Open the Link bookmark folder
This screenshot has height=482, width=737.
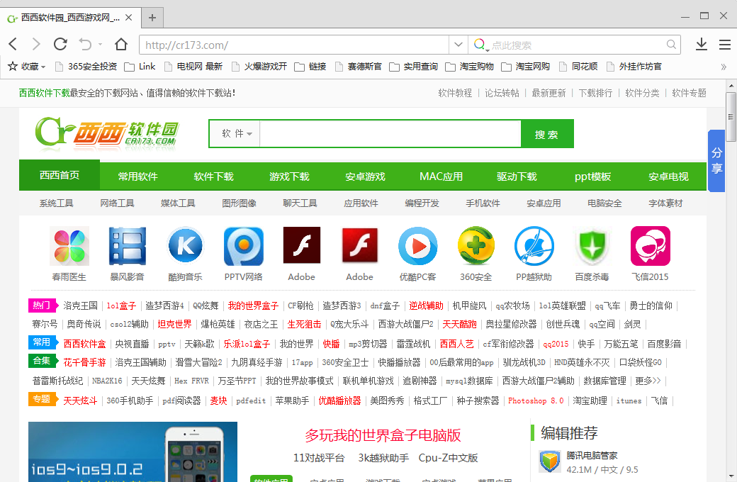coord(140,67)
